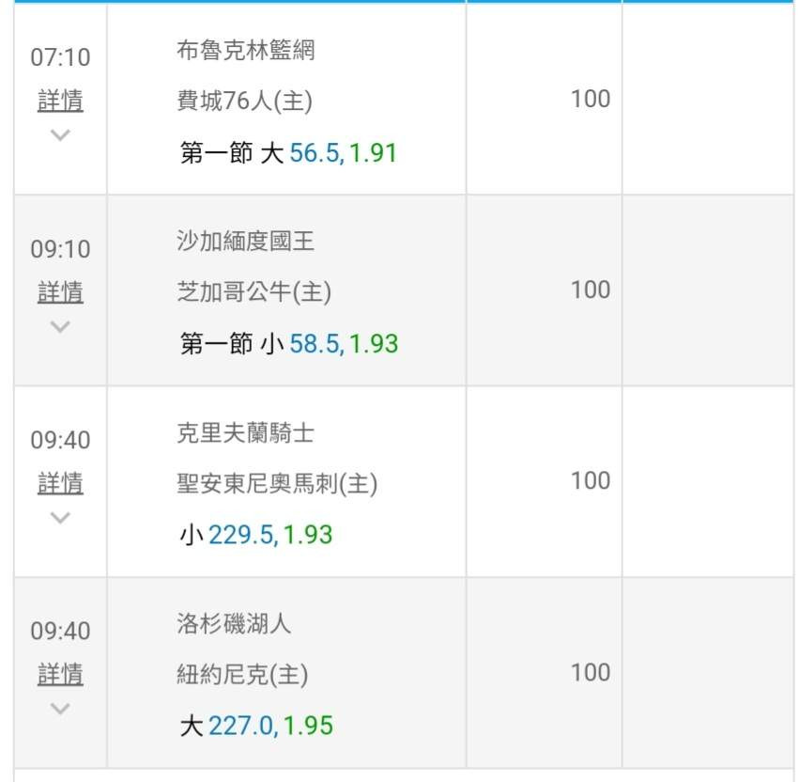Click the 第一節 小 58.5, 1.93 bet line
Viewport: 799px width, 782px height.
pos(288,344)
